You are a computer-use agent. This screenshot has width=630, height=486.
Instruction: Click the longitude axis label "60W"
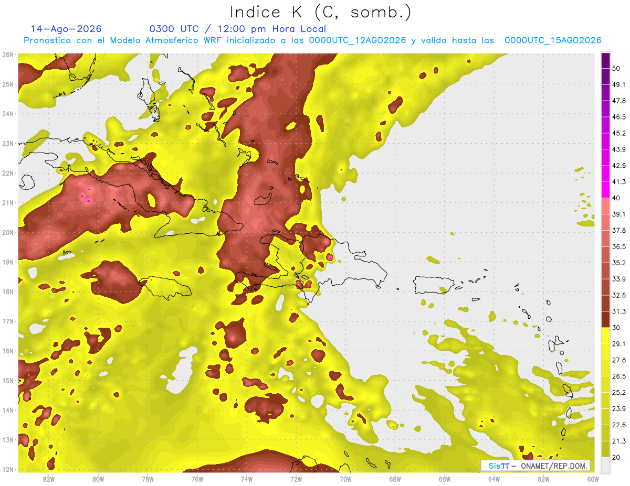point(593,479)
